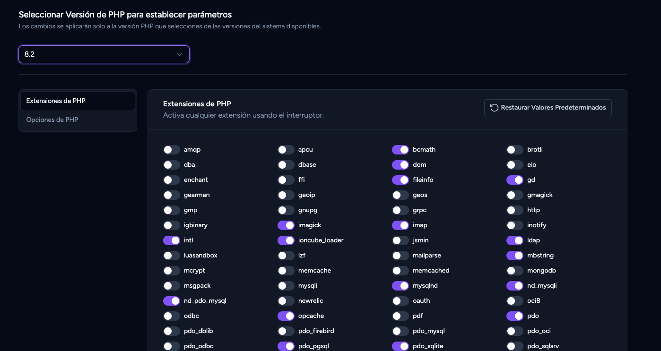Open the PHP version 8.2 dropdown

pos(104,54)
